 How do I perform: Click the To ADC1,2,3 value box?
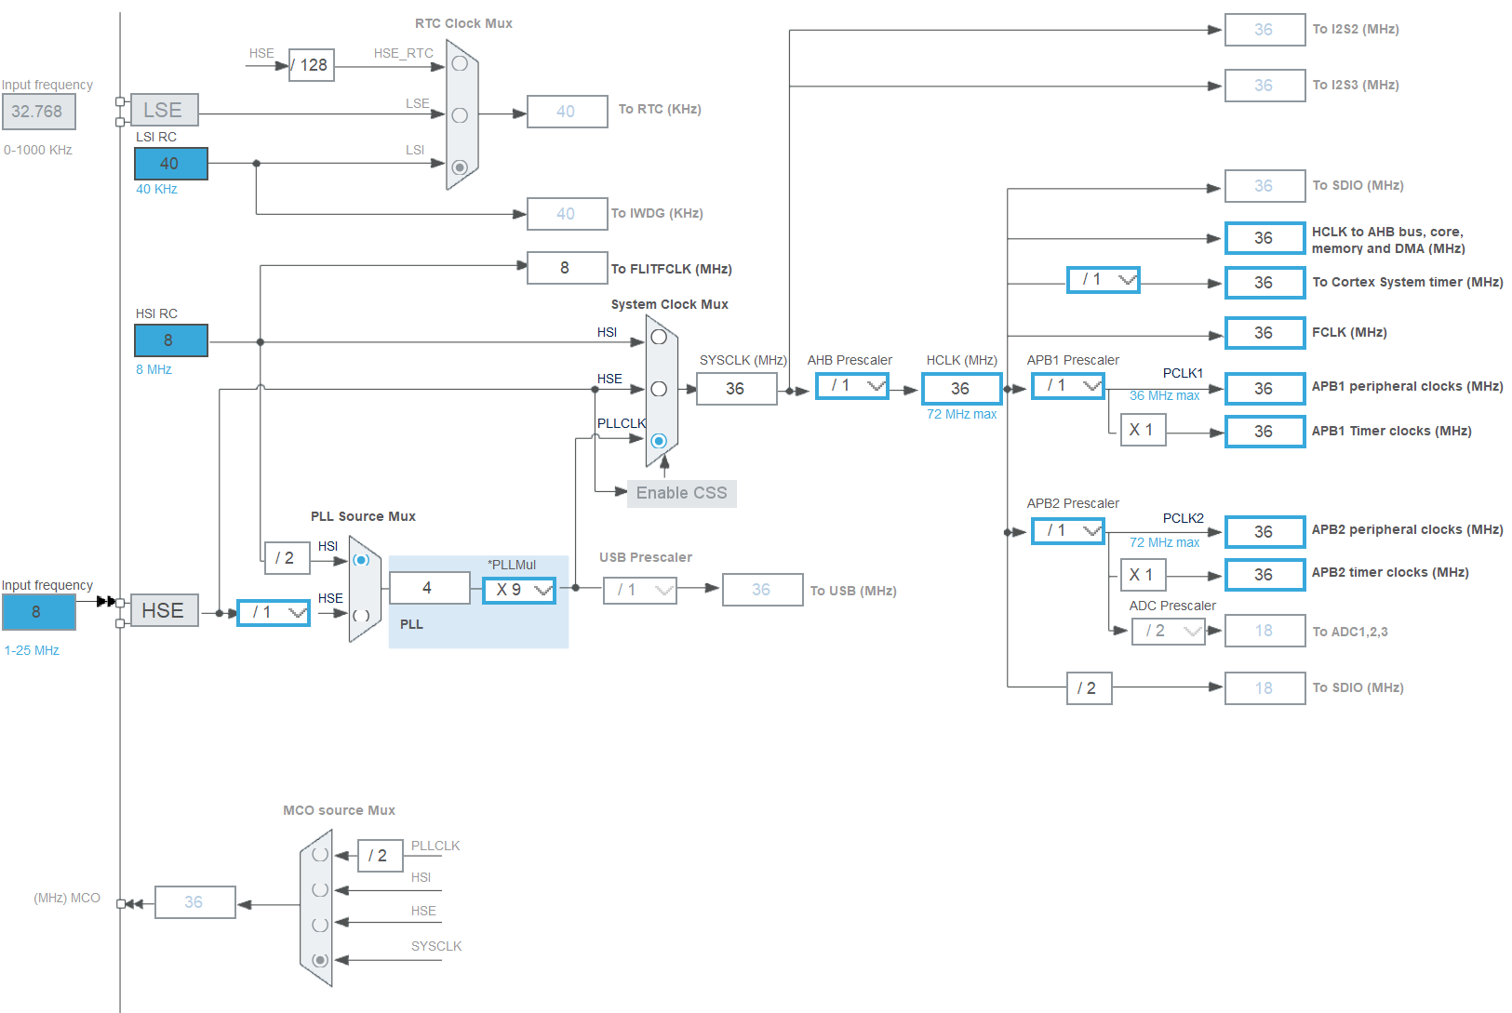click(1264, 631)
